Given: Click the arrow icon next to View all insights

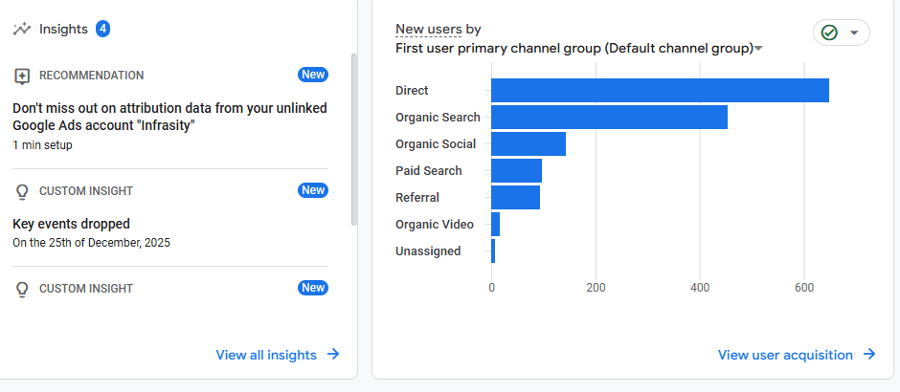Looking at the screenshot, I should (333, 354).
